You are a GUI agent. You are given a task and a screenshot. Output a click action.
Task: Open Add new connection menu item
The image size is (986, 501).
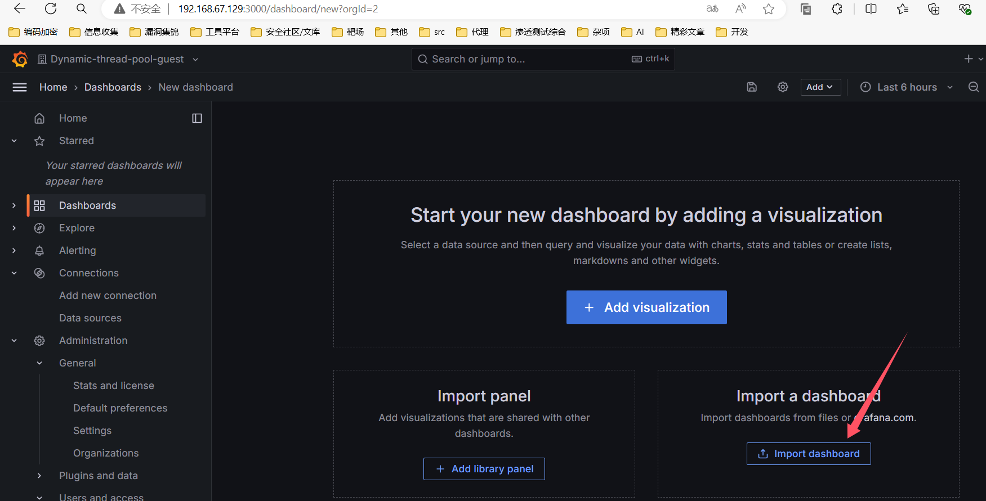tap(108, 296)
